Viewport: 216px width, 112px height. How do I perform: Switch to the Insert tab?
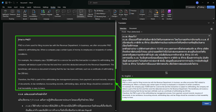tap(16, 7)
